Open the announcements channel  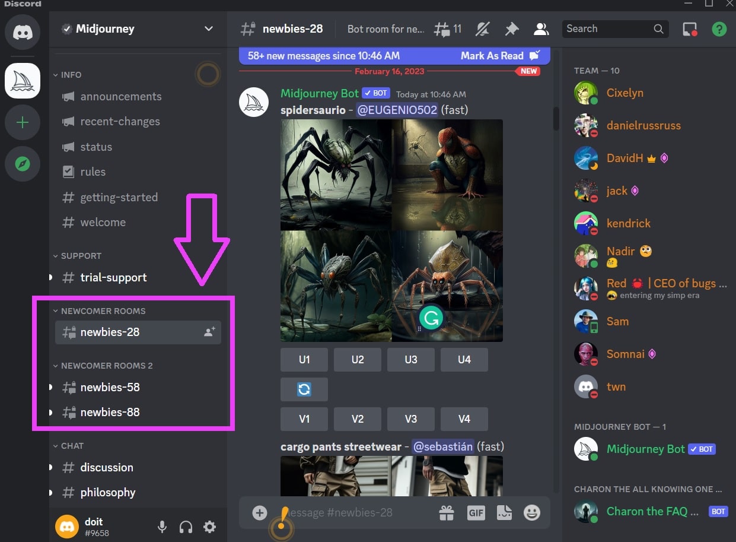point(138,96)
